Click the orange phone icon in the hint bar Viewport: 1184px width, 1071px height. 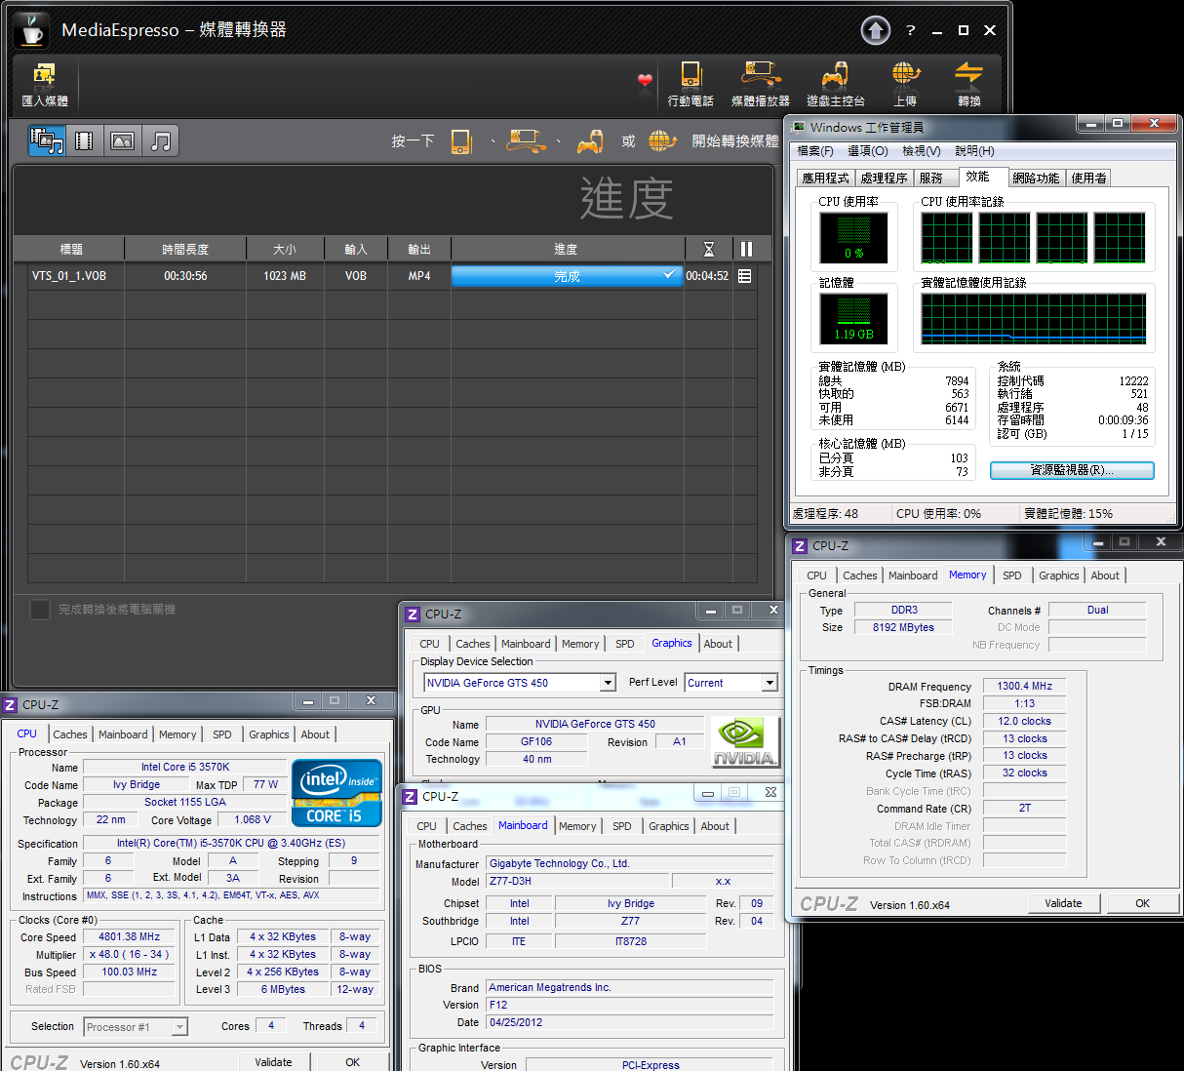(461, 142)
